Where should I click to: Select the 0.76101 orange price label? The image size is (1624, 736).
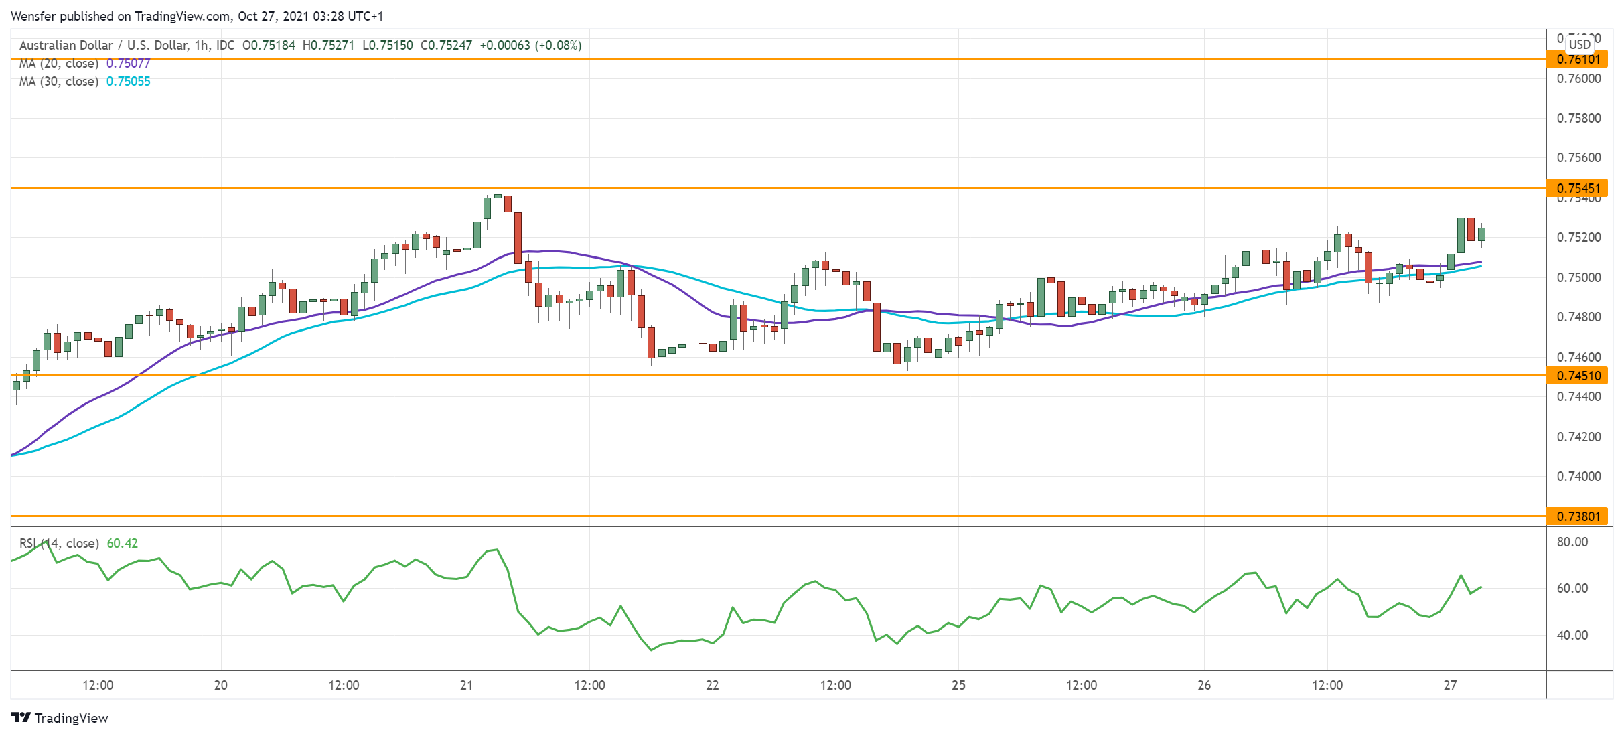coord(1578,59)
